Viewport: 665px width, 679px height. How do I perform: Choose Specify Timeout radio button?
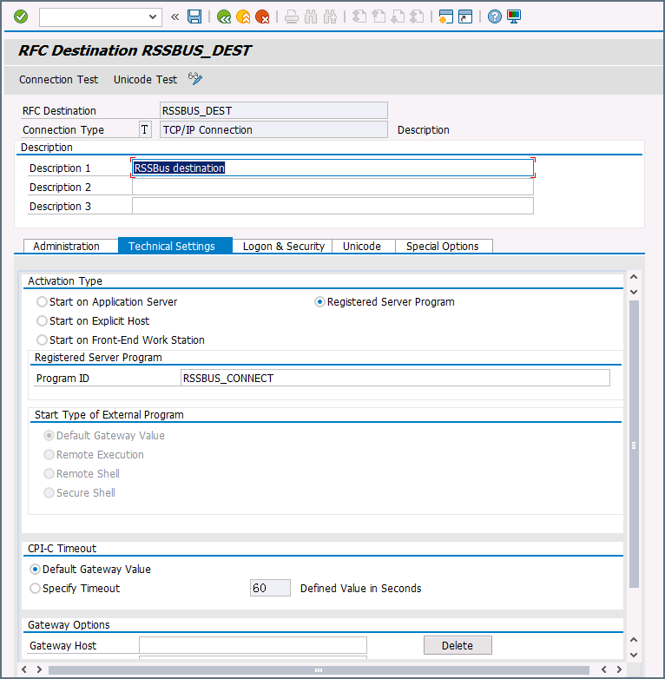point(35,588)
